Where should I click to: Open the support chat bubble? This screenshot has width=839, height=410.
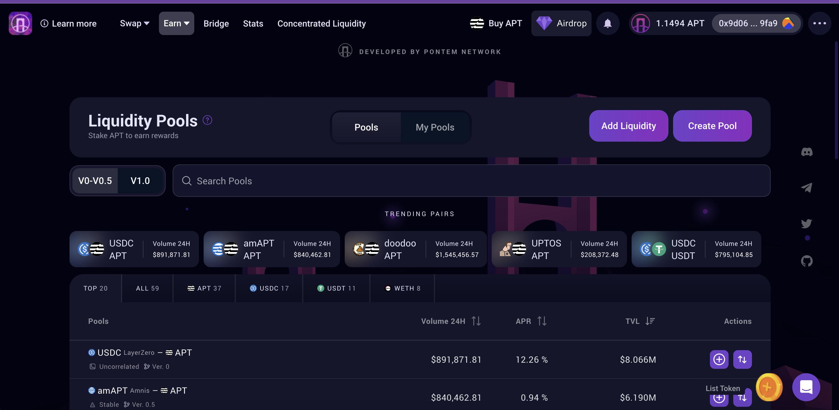(x=806, y=387)
